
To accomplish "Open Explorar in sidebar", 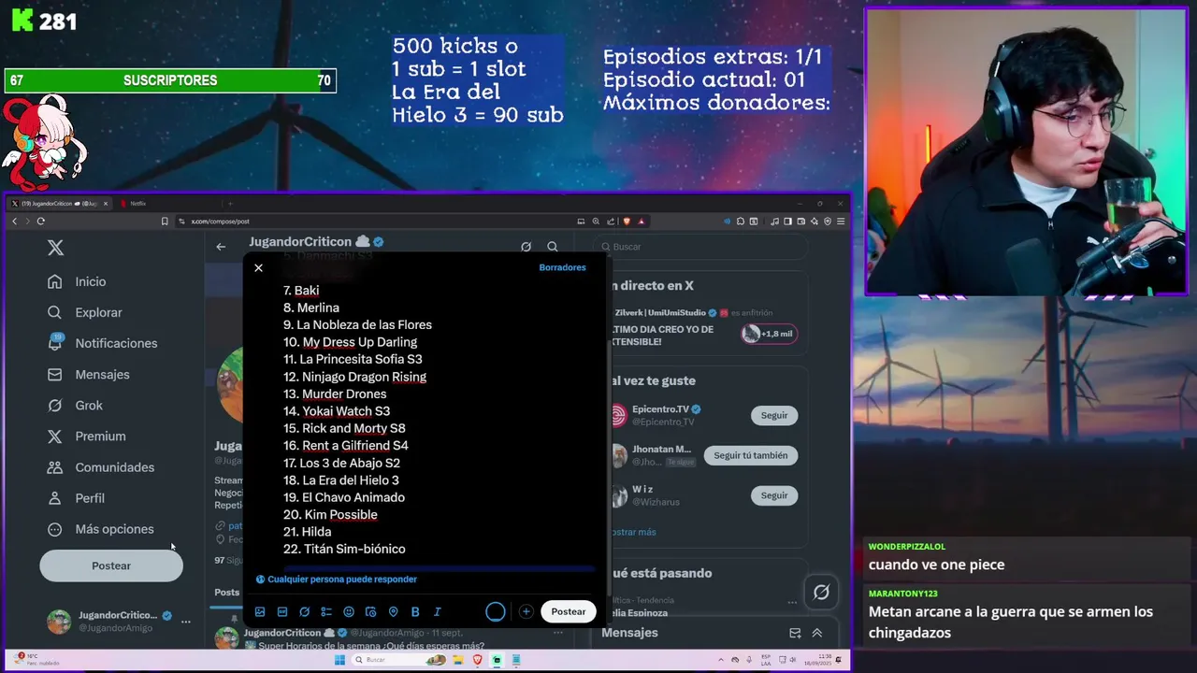I will pyautogui.click(x=86, y=312).
